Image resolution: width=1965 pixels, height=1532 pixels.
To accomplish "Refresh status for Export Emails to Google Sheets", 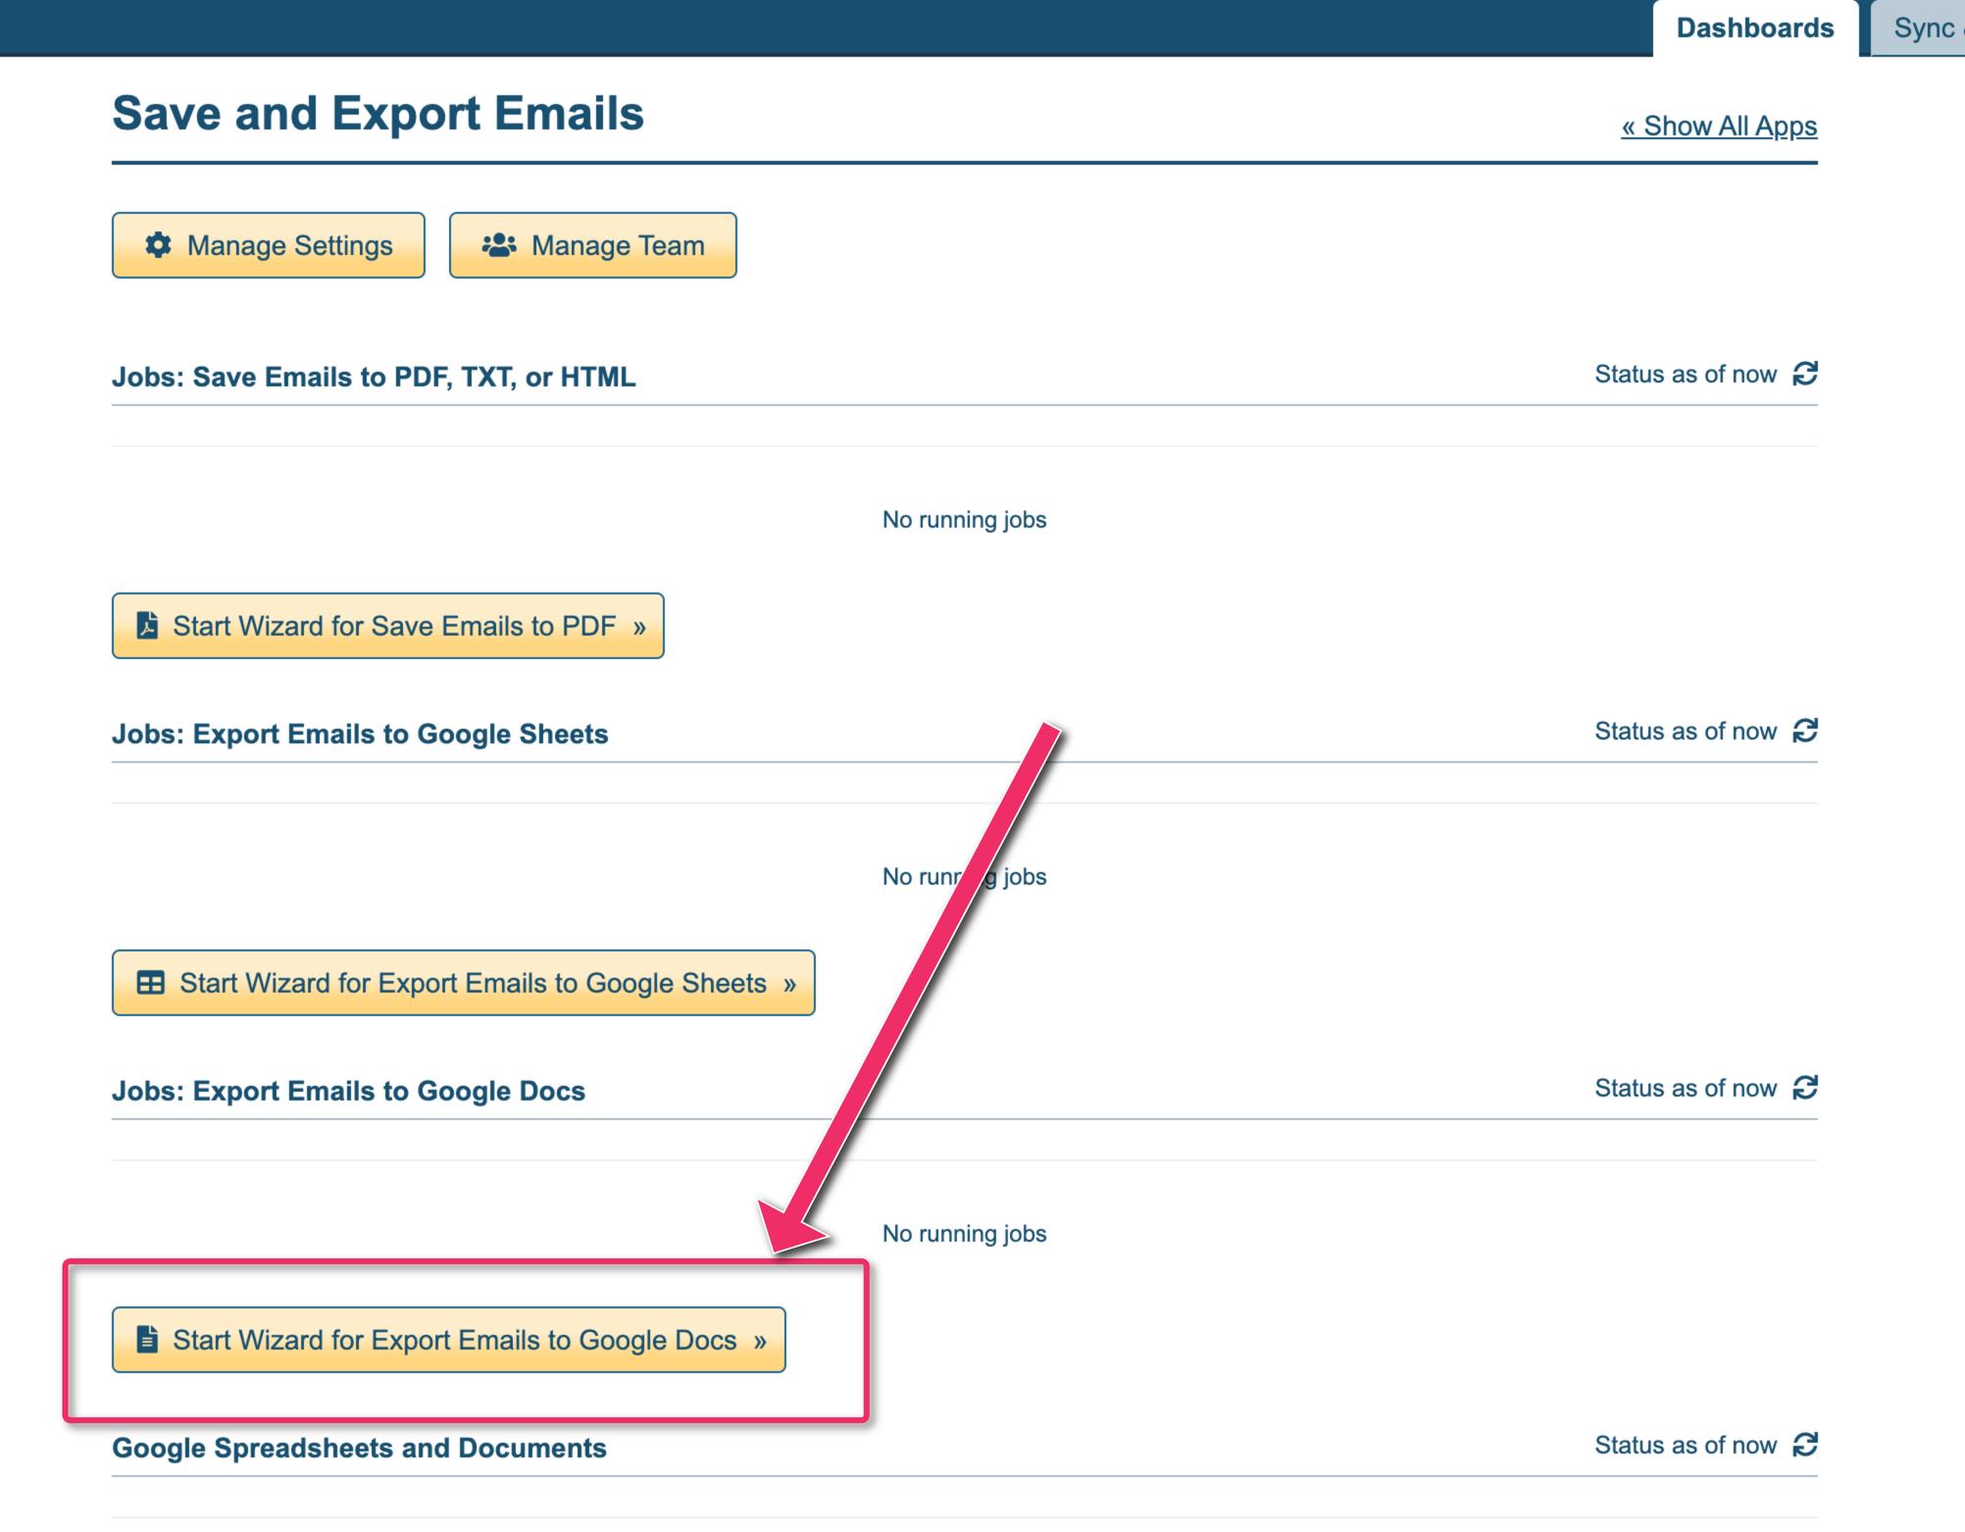I will [x=1804, y=731].
